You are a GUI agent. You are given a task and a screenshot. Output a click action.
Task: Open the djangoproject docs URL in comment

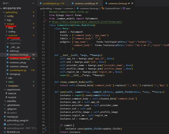tap(87, 22)
